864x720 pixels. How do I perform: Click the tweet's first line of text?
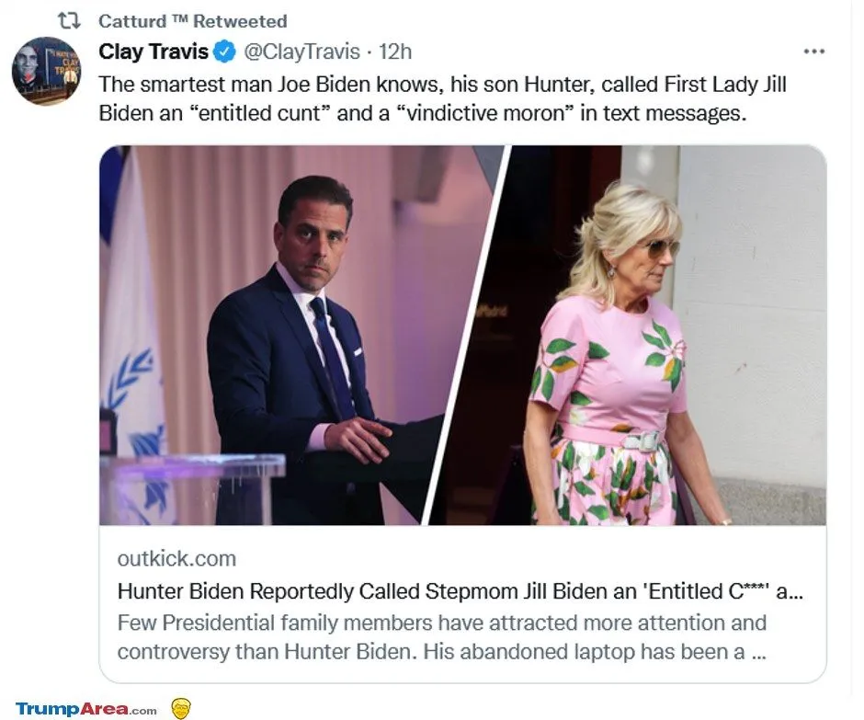click(442, 85)
